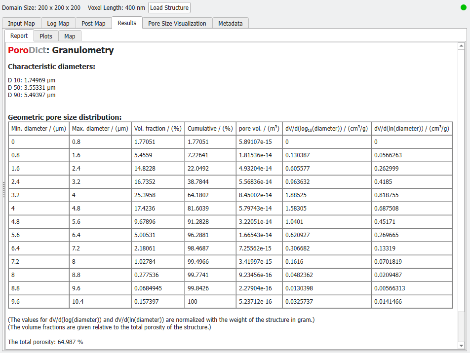Click the cell with value 1.0401

click(x=327, y=222)
